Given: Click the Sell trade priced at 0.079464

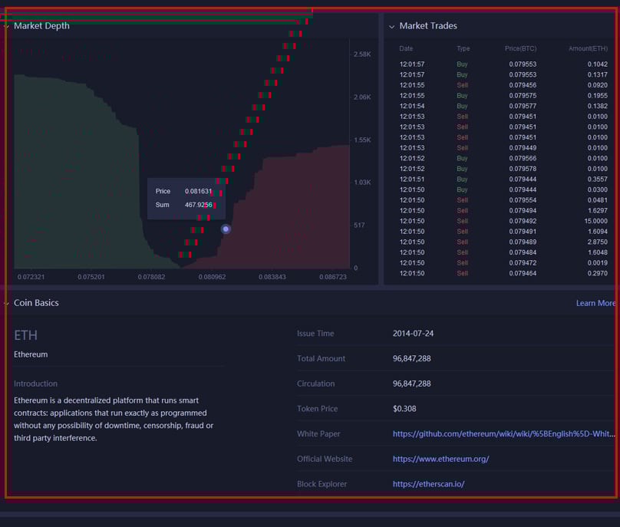Looking at the screenshot, I should (499, 273).
